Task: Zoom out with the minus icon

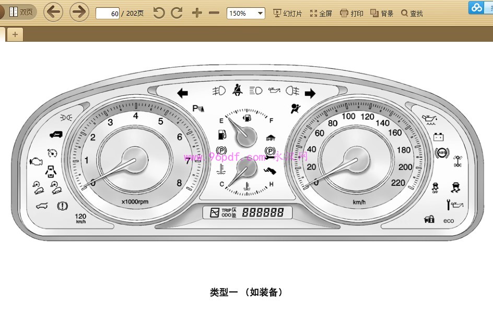Action: pyautogui.click(x=214, y=13)
